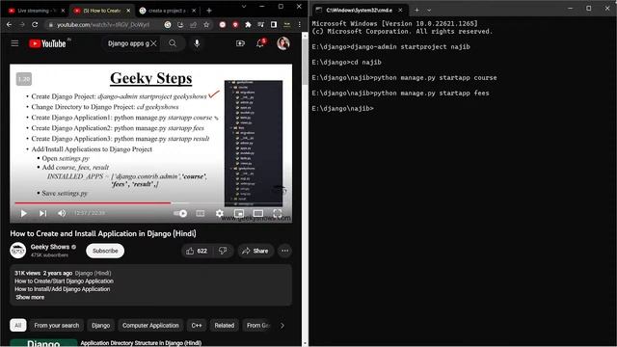Click the terminal prompt E:\django\najib>
617x347 pixels.
coord(343,108)
